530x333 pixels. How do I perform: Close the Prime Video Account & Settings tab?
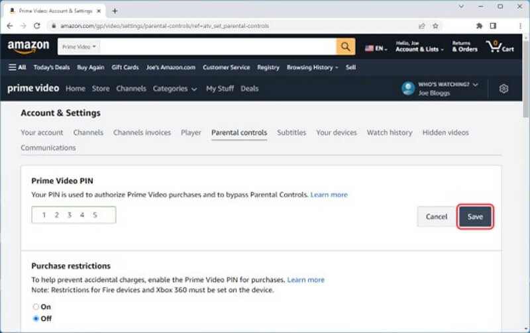pyautogui.click(x=99, y=11)
